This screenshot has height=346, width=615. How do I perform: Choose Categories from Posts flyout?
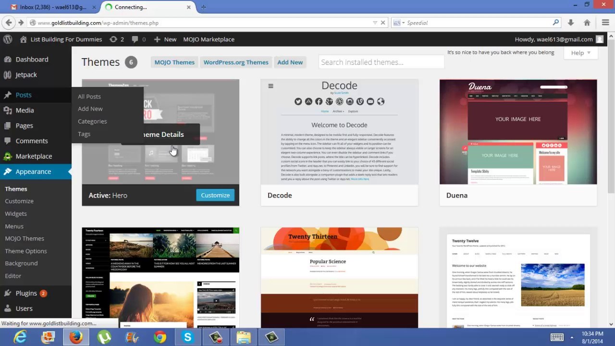tap(92, 122)
